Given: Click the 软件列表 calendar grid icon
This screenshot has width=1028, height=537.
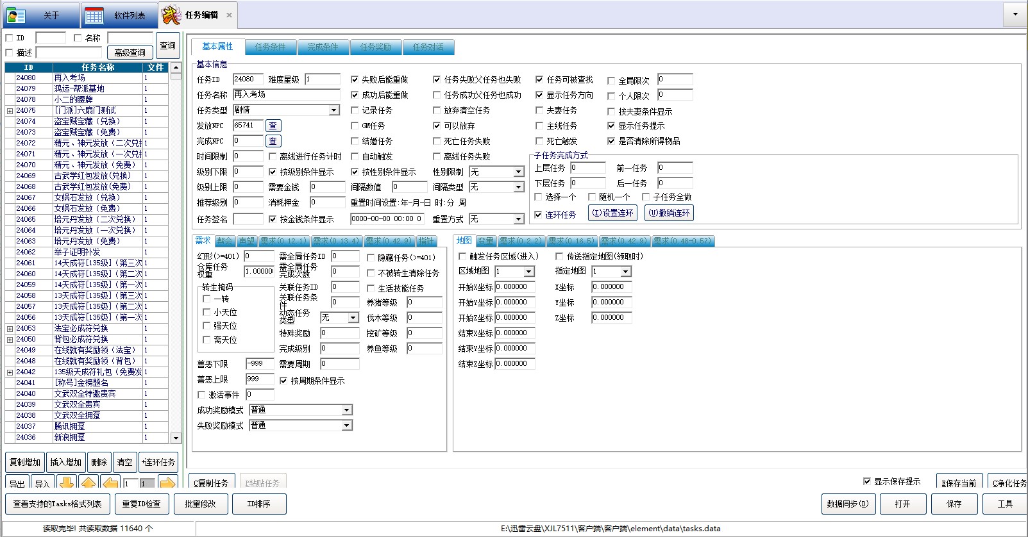Looking at the screenshot, I should tap(94, 15).
